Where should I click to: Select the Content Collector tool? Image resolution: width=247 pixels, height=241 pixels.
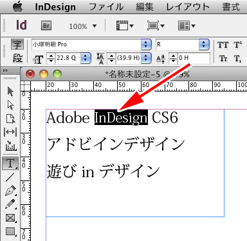click(x=10, y=145)
